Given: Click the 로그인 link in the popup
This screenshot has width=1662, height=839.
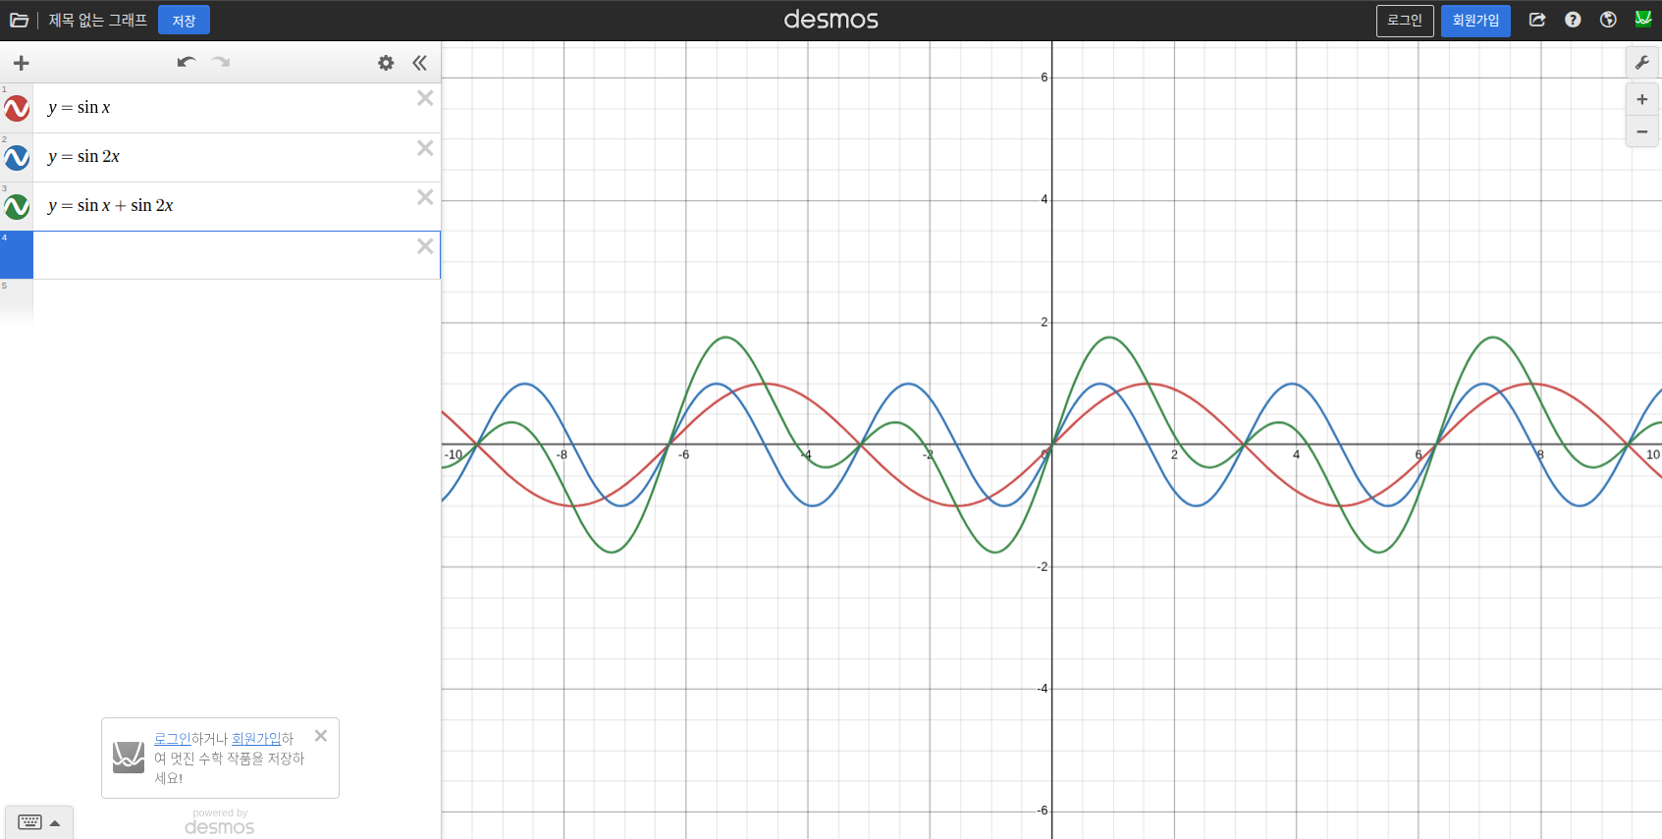Looking at the screenshot, I should click(x=173, y=739).
